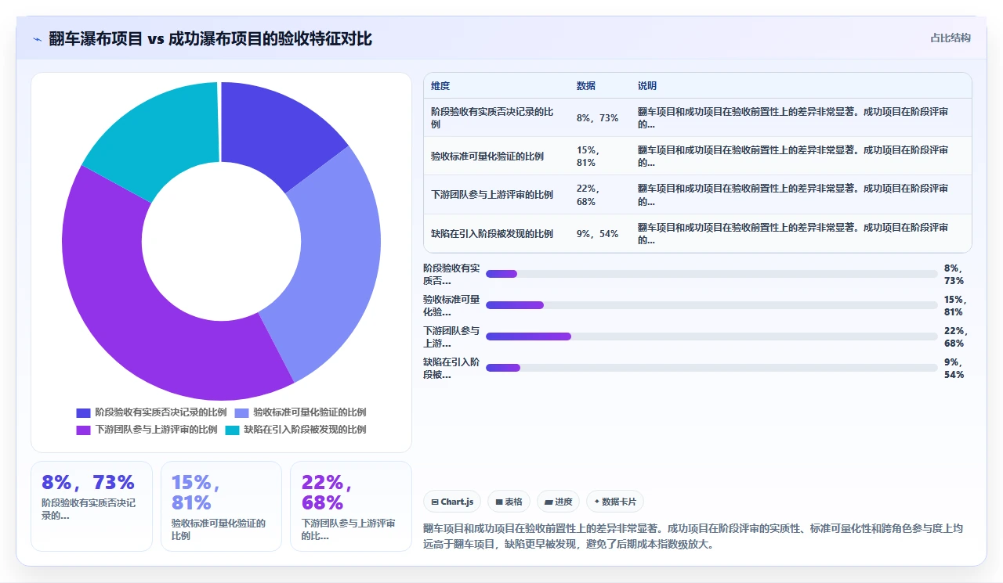Click the 缺陷在引入阶段被发现 table row
The image size is (1003, 583).
pos(697,233)
